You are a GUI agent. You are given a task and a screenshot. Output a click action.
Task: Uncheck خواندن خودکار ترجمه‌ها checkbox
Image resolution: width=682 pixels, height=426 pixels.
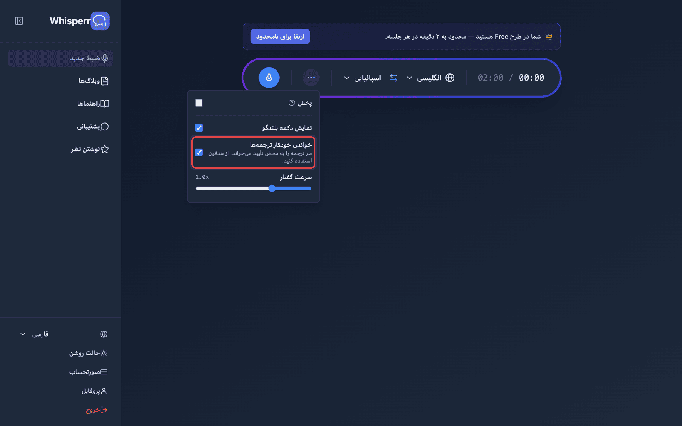click(x=199, y=153)
